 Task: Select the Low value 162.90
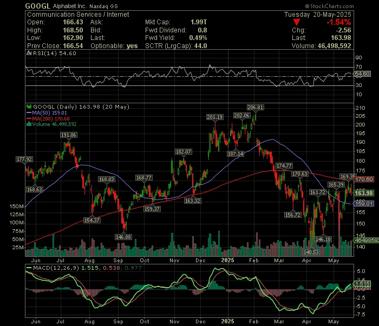point(73,38)
